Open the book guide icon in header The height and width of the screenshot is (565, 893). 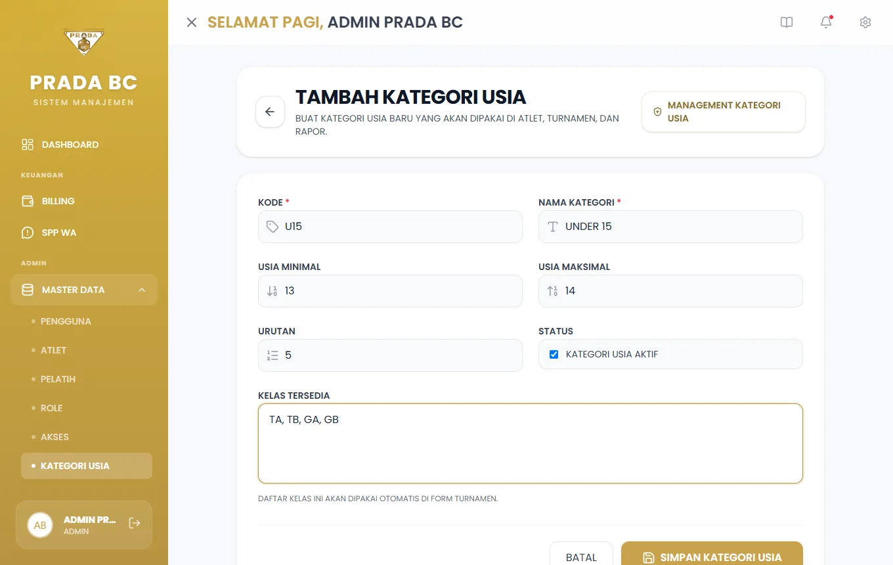click(787, 22)
